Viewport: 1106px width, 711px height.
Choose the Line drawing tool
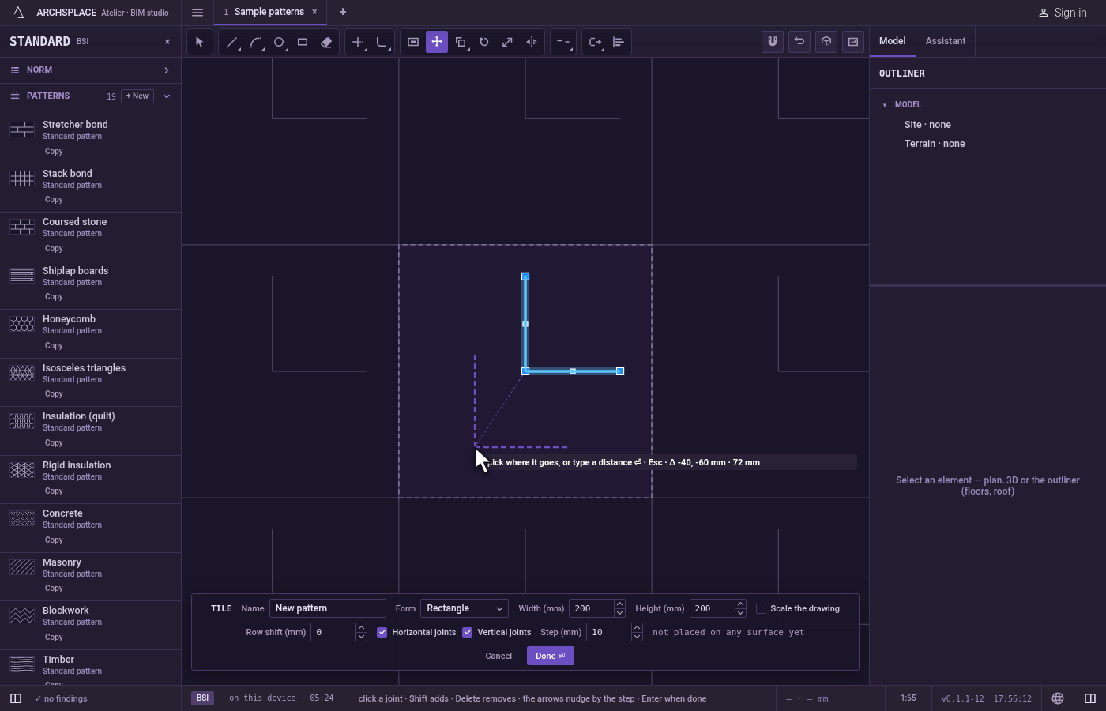click(231, 42)
